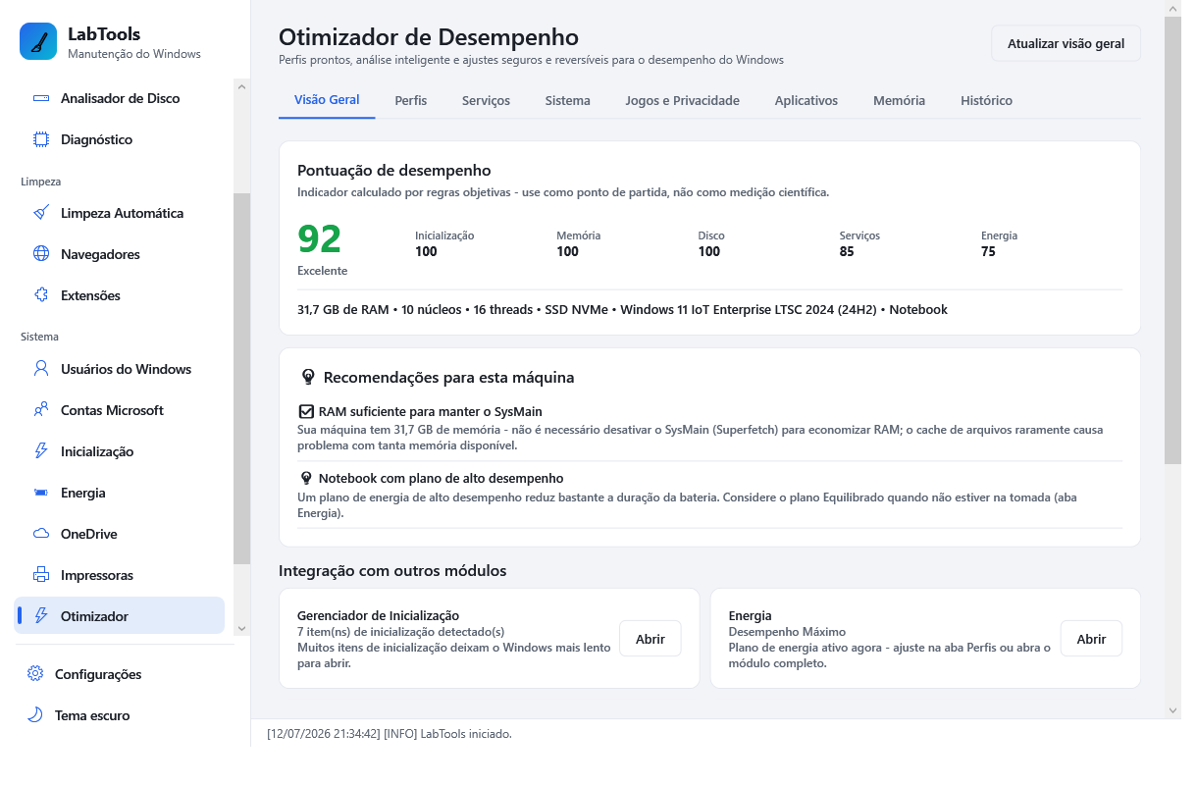Click the Analisador de Disco drive icon
The image size is (1197, 785).
[x=41, y=98]
